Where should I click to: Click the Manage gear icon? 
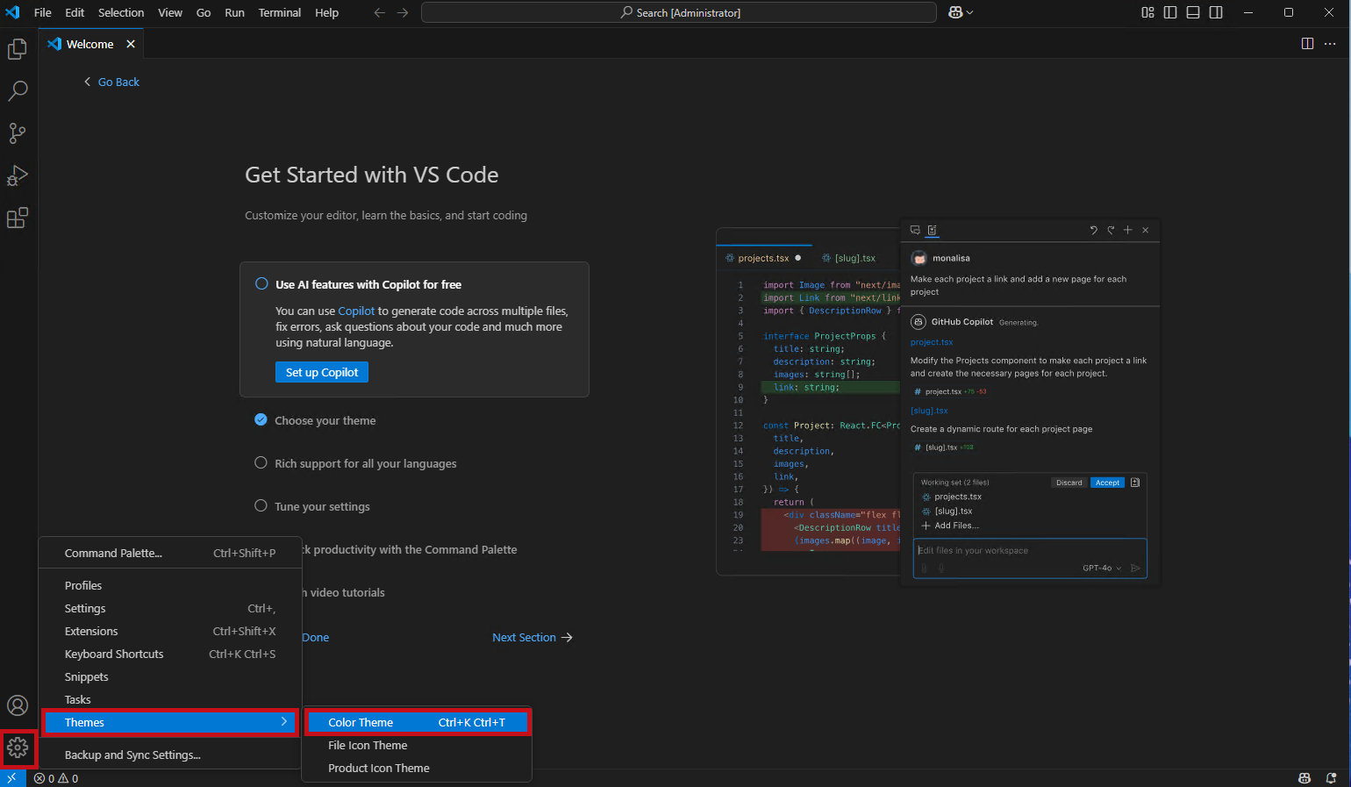coord(18,748)
